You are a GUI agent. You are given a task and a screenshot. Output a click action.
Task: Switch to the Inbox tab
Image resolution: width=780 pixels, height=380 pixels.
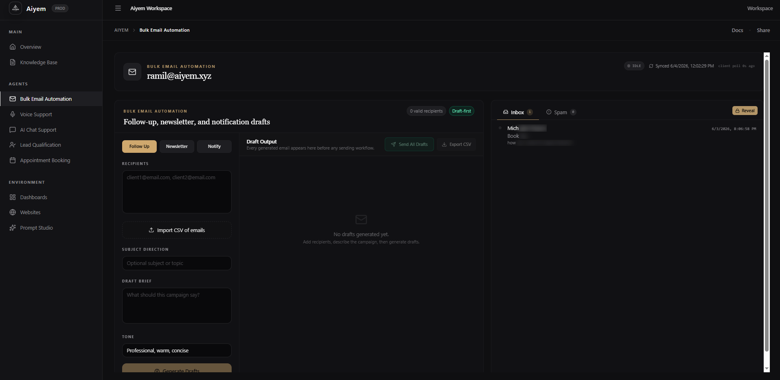pos(518,112)
